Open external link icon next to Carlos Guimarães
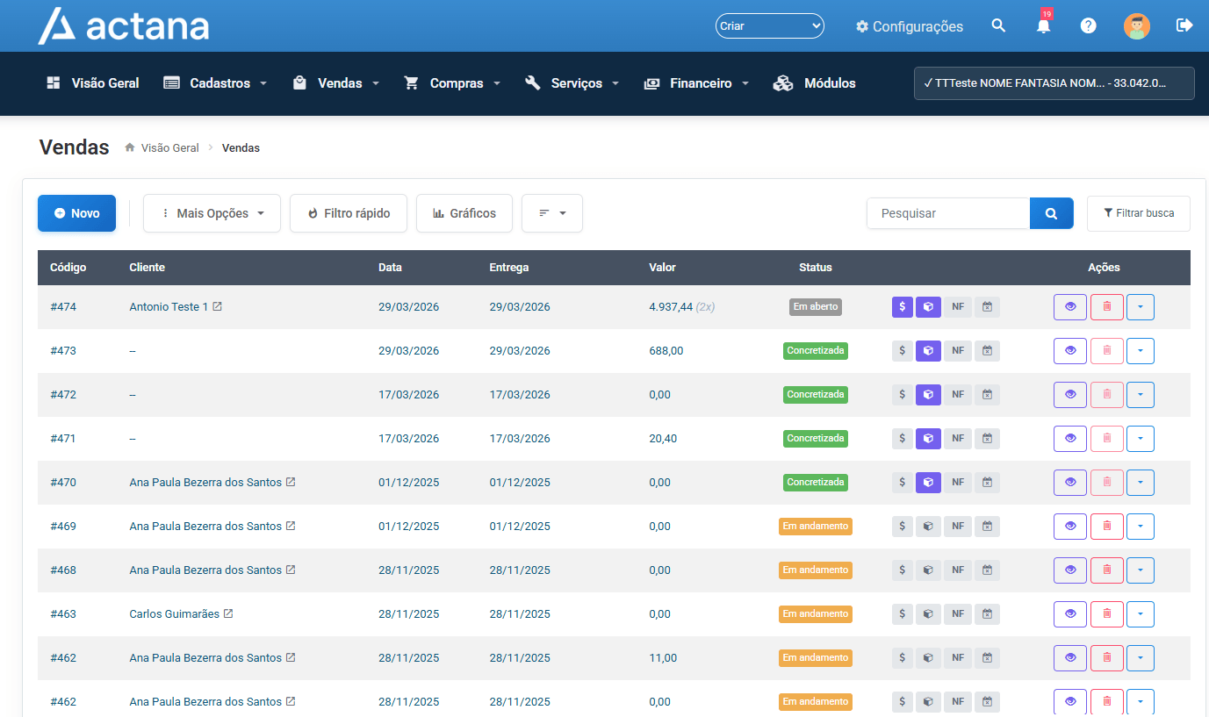1209x717 pixels. point(228,614)
